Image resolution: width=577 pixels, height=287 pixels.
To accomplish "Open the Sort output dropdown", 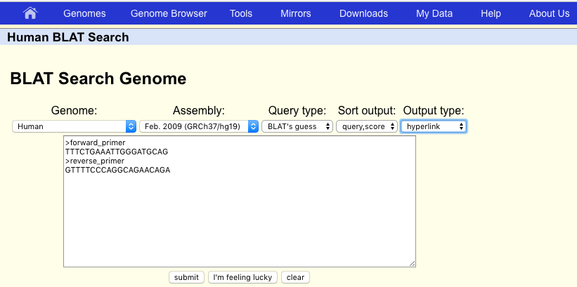I will coord(367,126).
